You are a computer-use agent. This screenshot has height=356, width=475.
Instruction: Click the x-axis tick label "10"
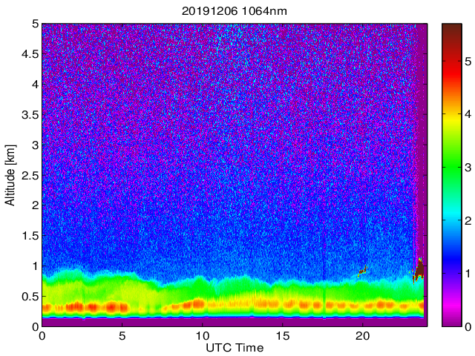[x=202, y=336]
